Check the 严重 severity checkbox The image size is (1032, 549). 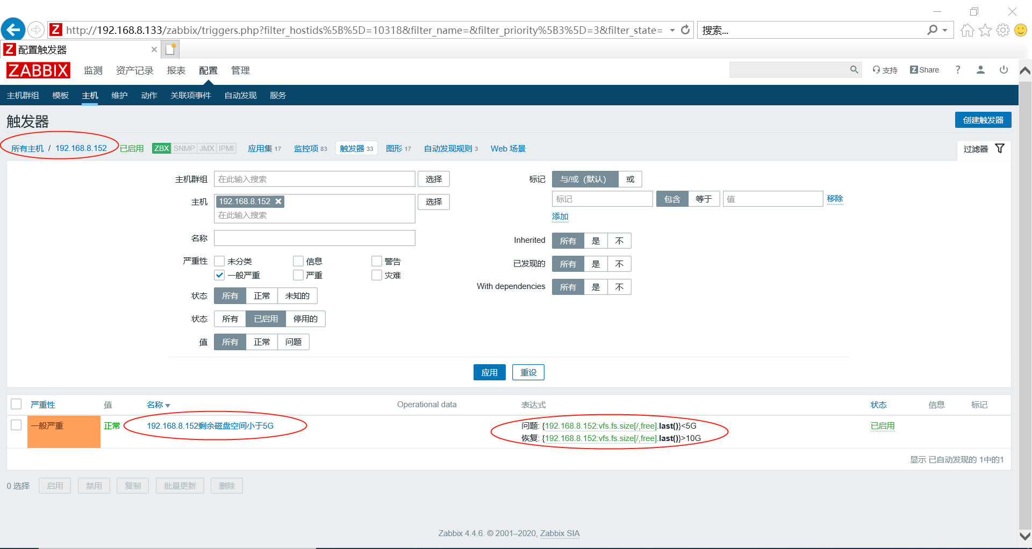[298, 275]
